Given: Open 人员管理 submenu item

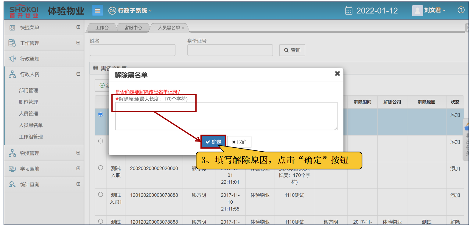Looking at the screenshot, I should [x=28, y=113].
